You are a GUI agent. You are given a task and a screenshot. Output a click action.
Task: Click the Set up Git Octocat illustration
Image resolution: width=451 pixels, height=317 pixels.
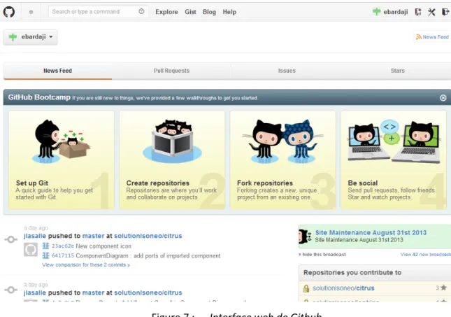(61, 141)
